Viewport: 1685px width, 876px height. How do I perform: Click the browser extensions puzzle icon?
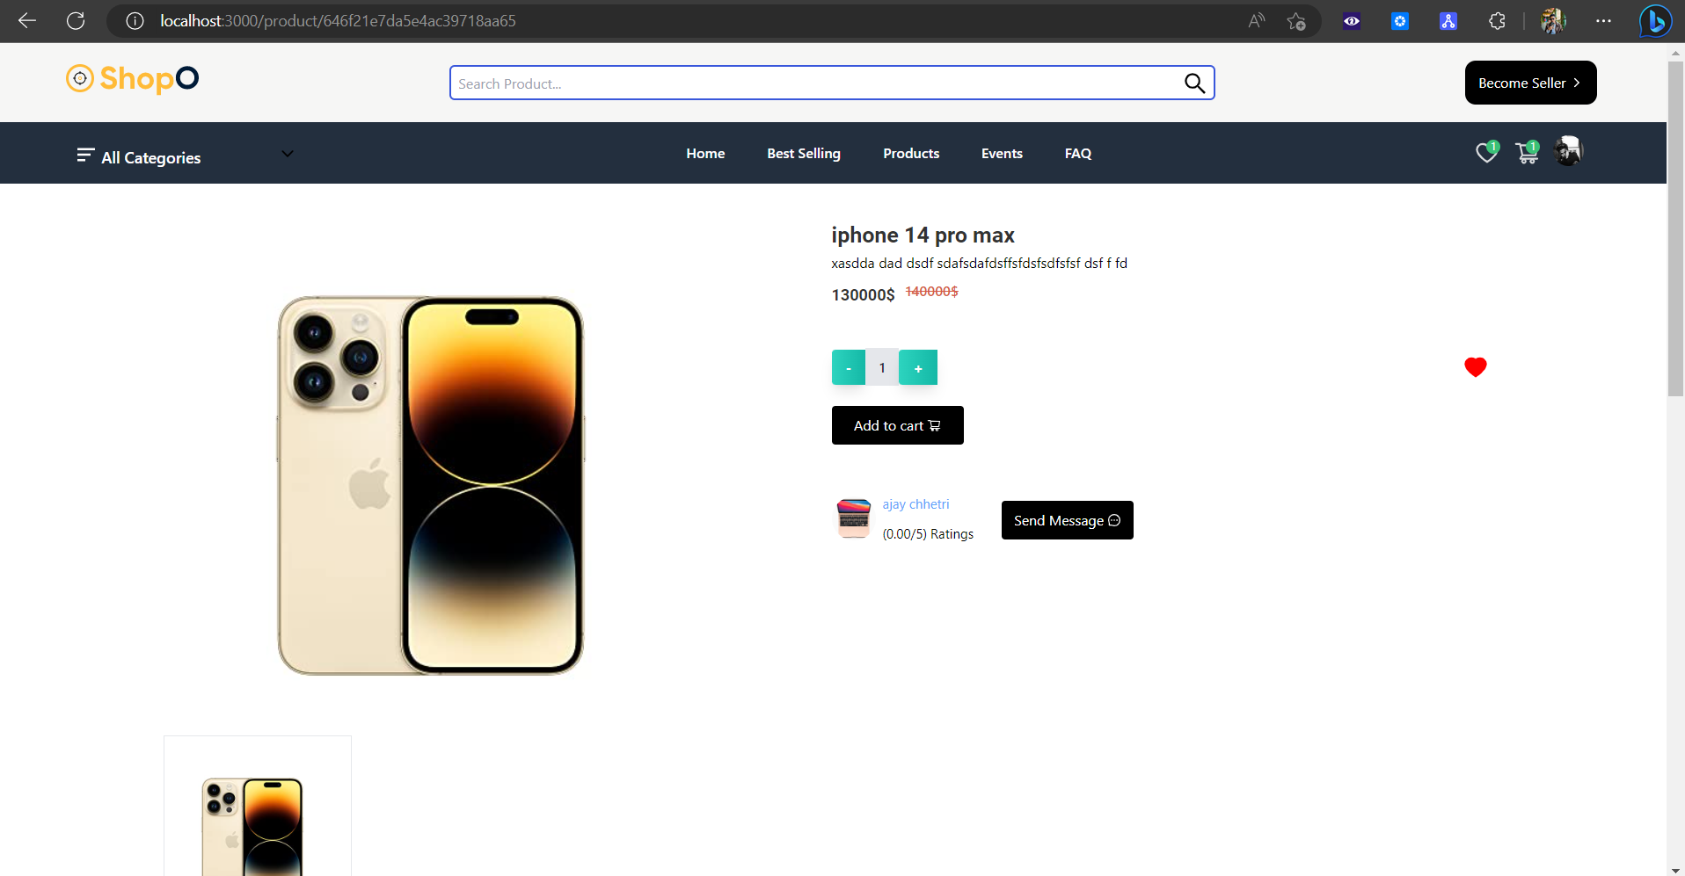click(1498, 20)
